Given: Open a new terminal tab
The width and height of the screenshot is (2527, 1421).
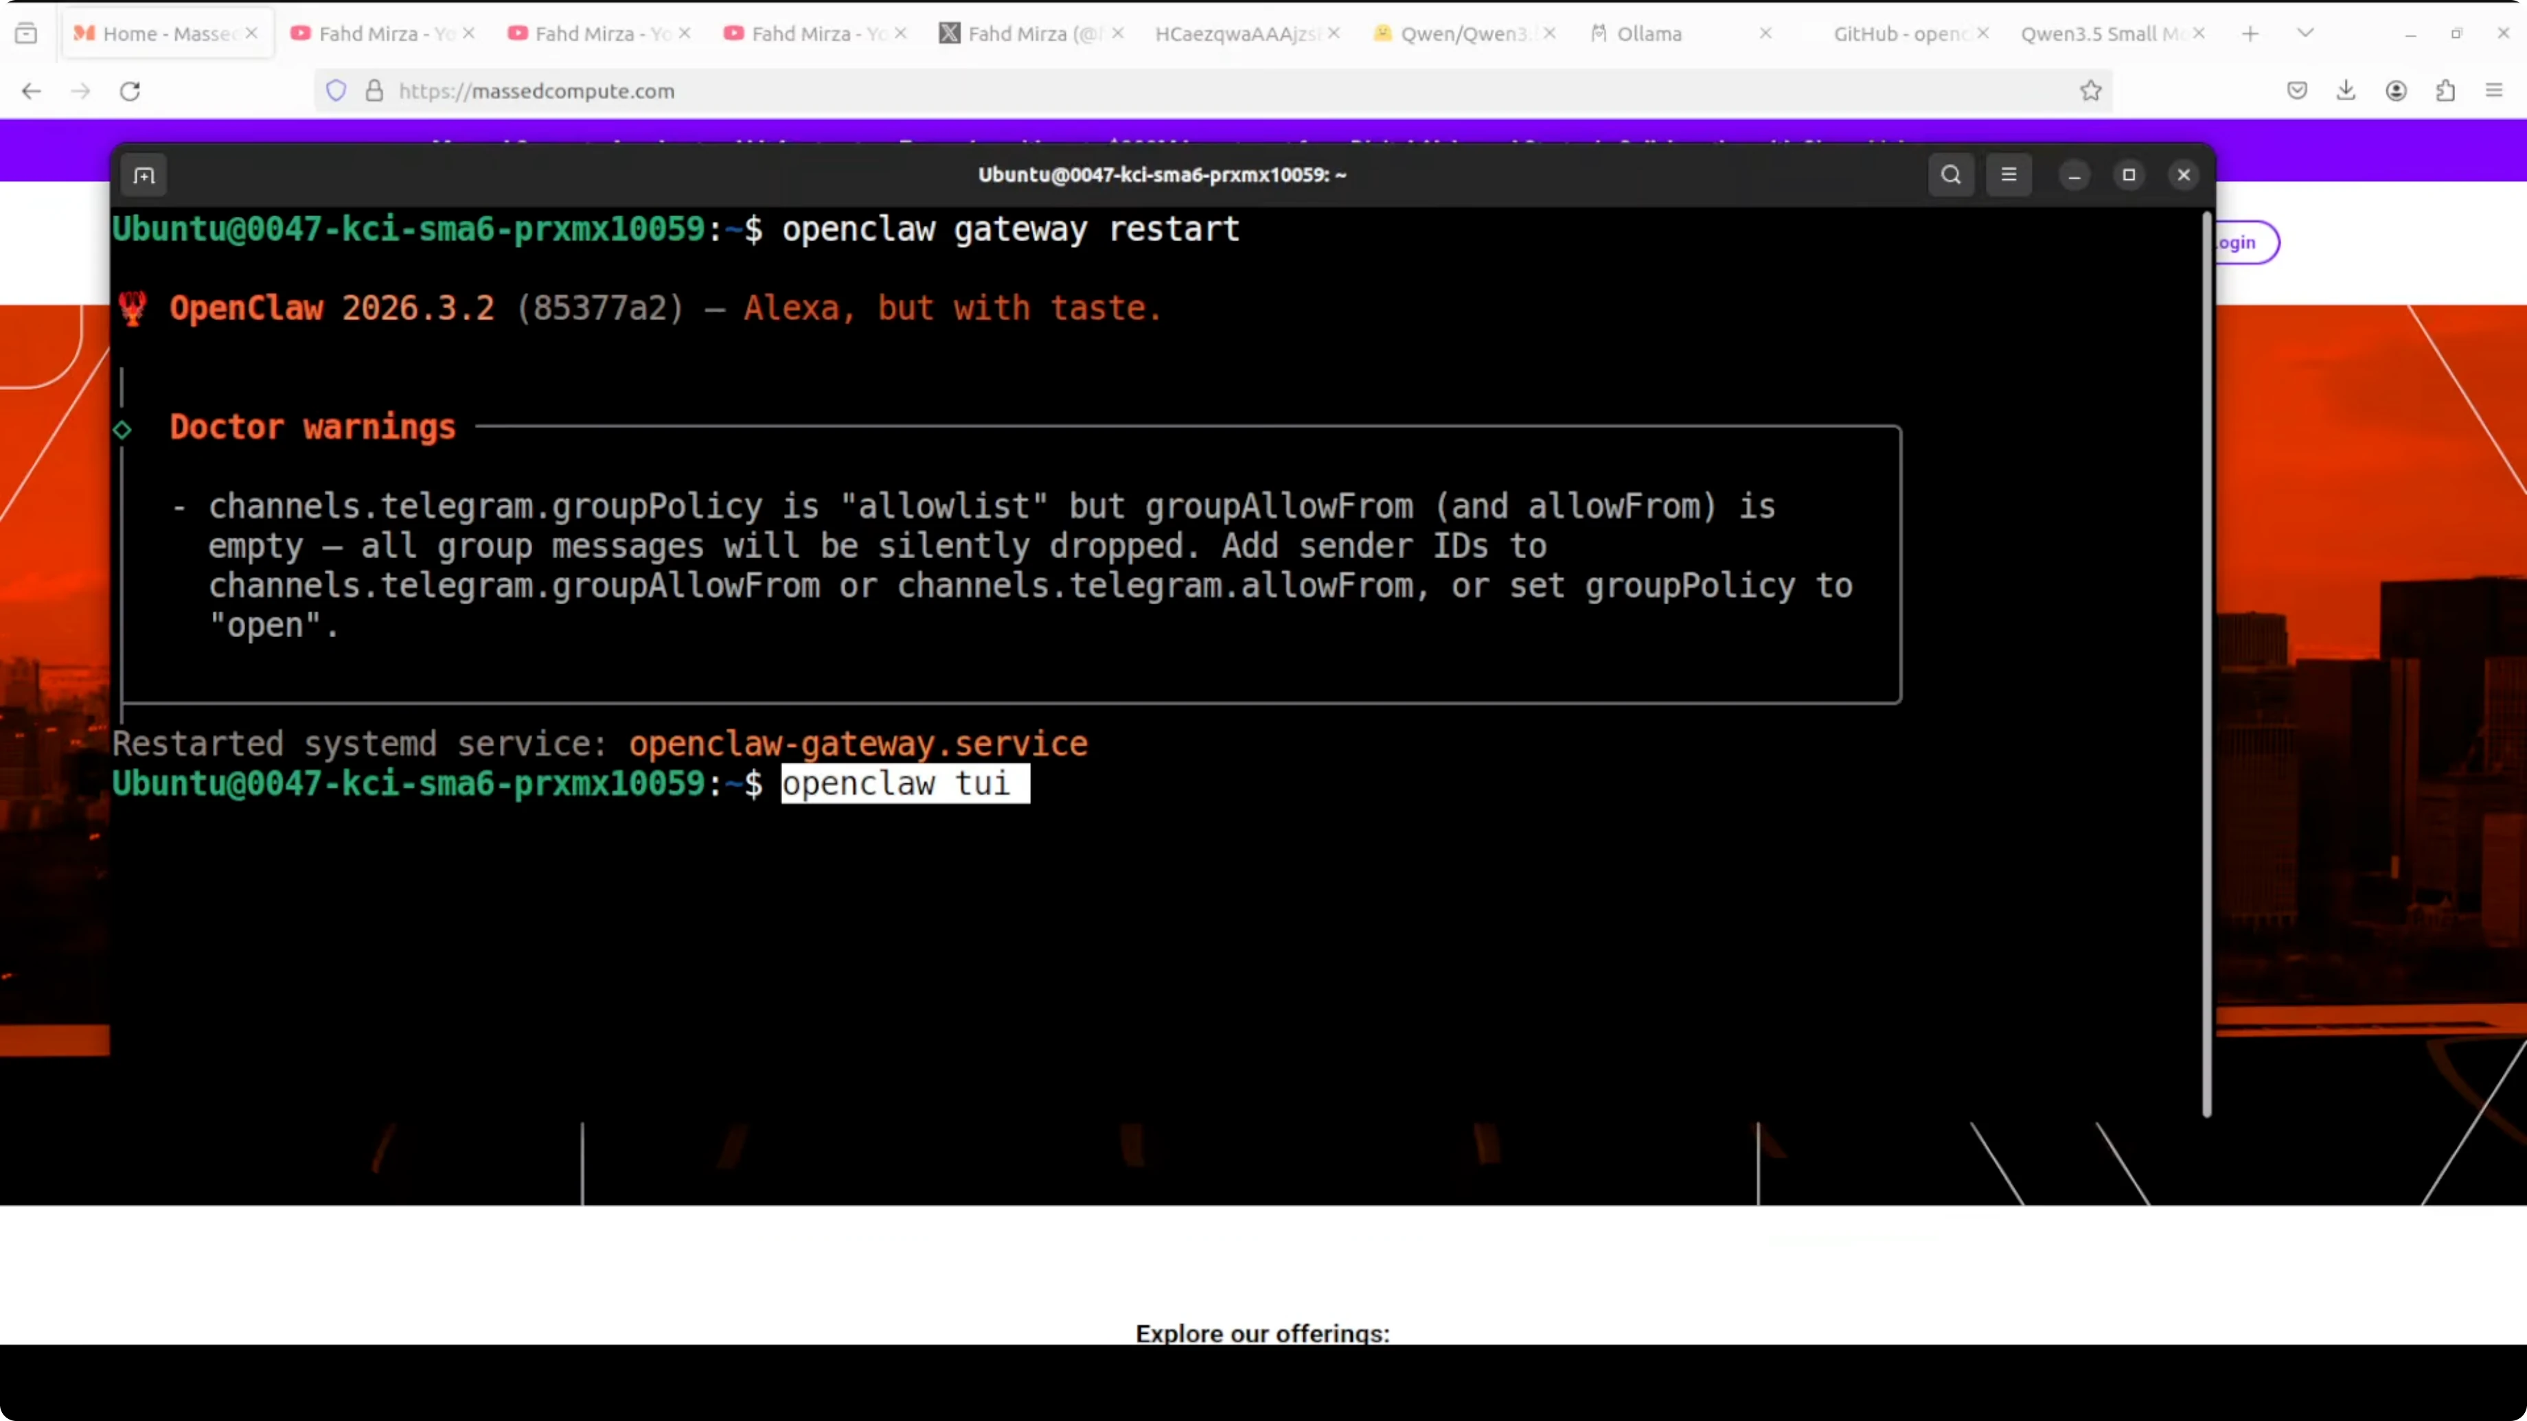Looking at the screenshot, I should 144,174.
